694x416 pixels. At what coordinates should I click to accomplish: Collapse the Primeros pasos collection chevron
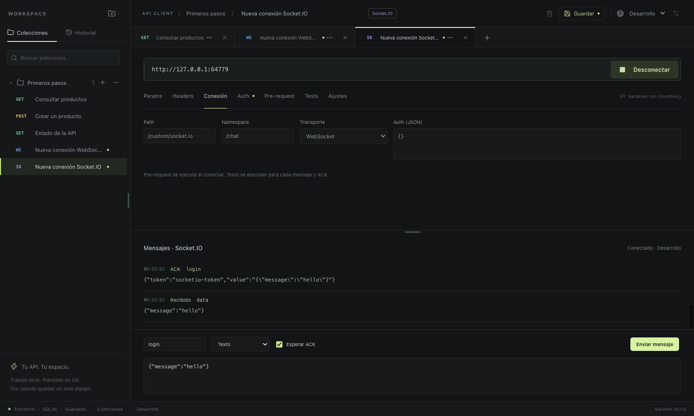(x=11, y=82)
